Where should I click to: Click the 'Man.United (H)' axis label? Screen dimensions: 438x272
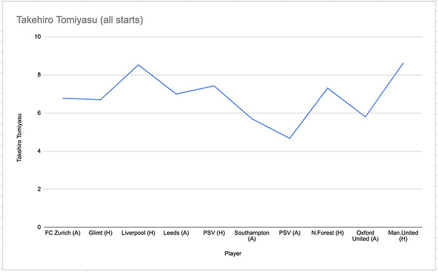click(403, 236)
